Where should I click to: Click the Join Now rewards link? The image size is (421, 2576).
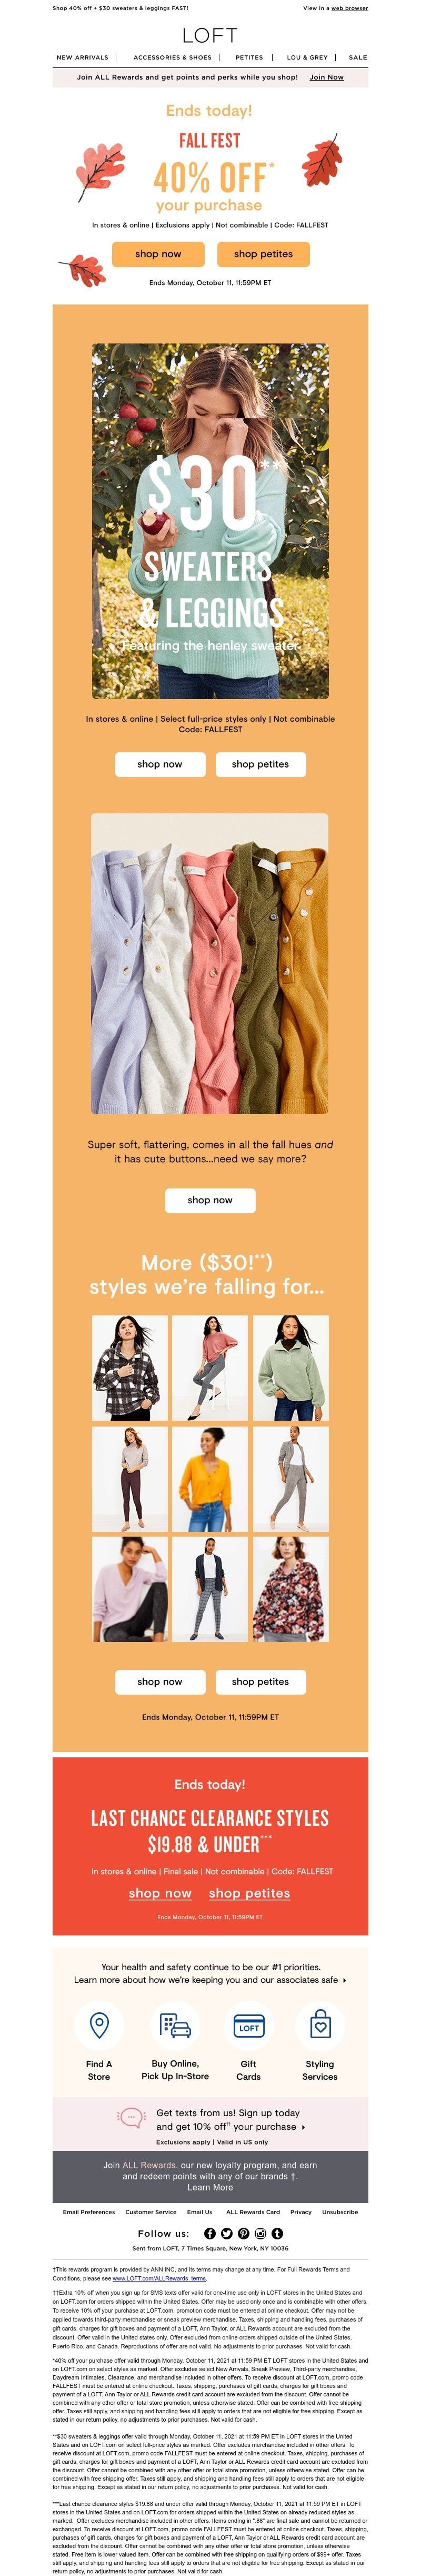click(x=327, y=77)
